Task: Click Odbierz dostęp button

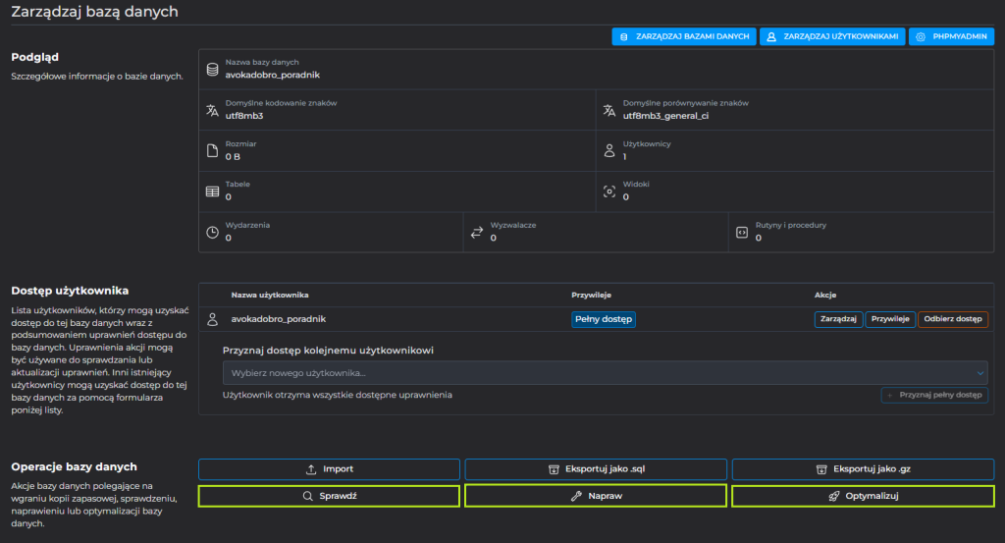Action: [952, 318]
